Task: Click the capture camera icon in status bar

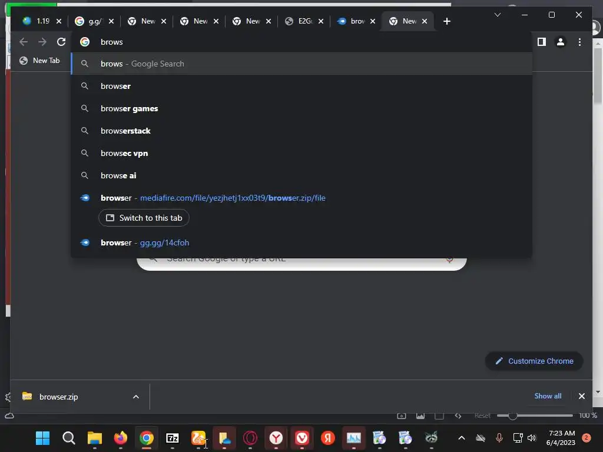Action: coord(402,416)
